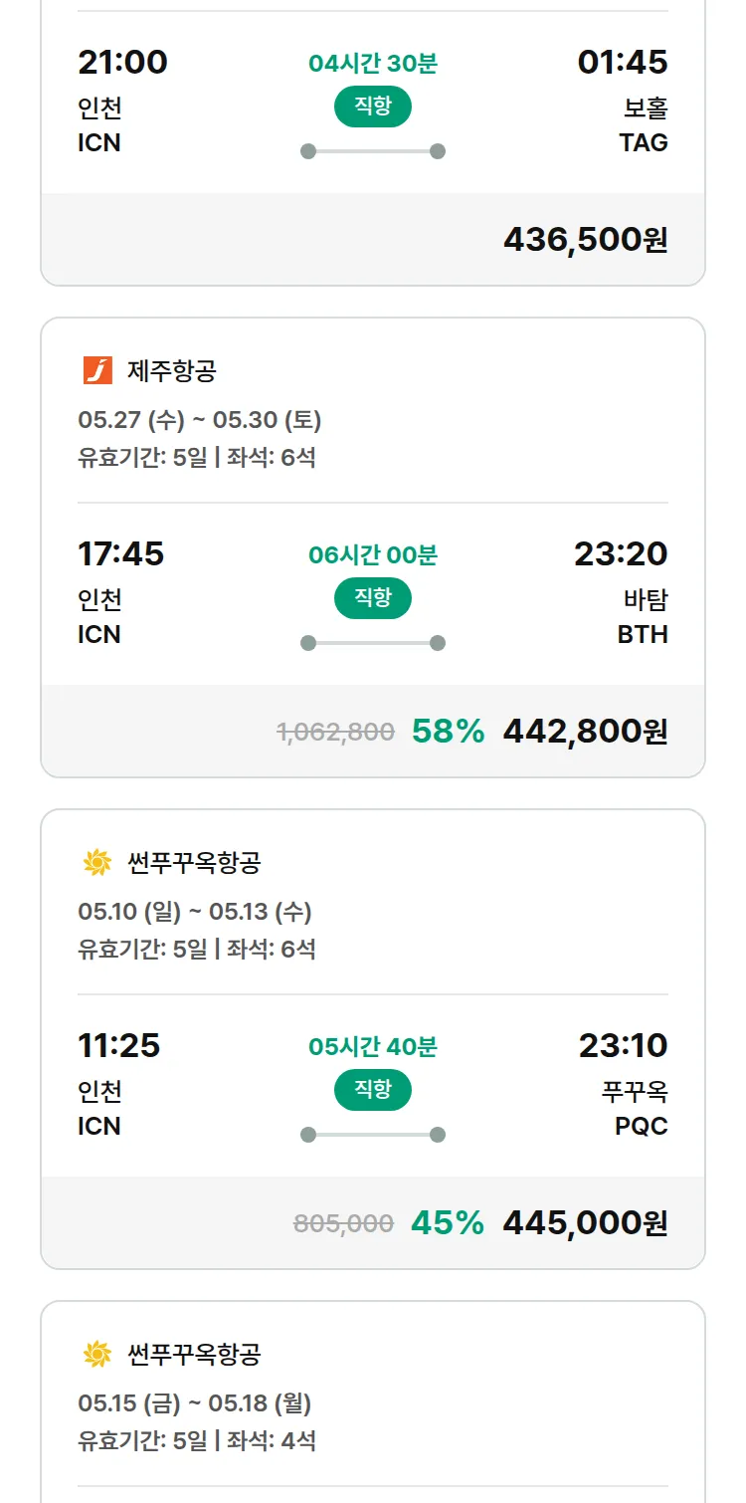This screenshot has height=1503, width=746.
Task: Open the 썬푸꾸옥항공 name on 05.10 card
Action: tap(194, 863)
